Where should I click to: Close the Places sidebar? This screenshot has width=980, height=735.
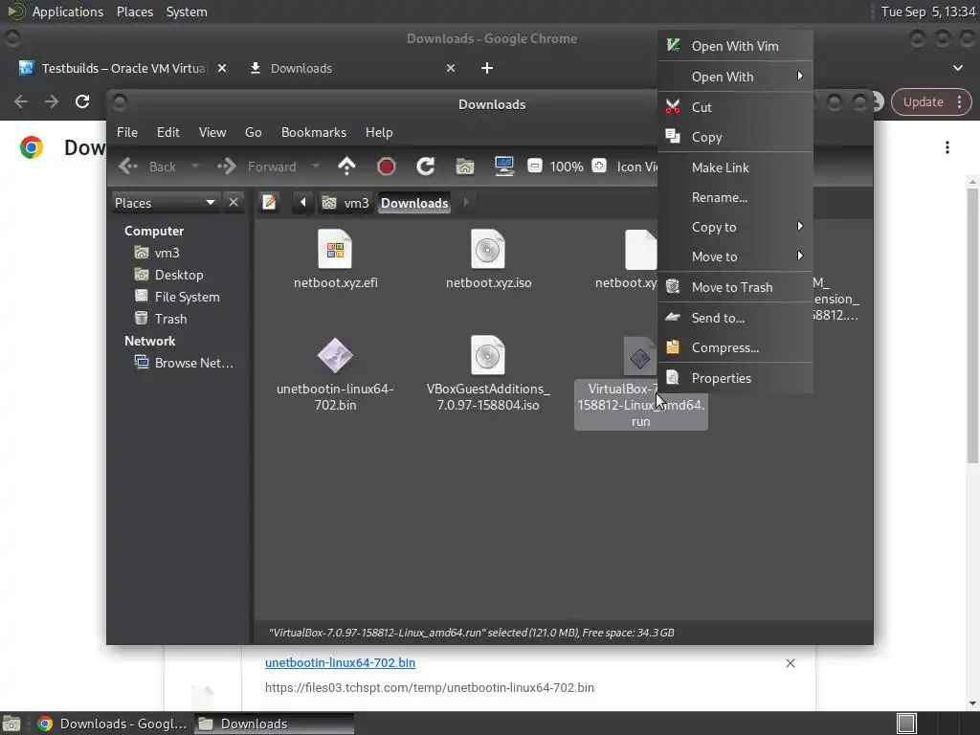point(234,203)
